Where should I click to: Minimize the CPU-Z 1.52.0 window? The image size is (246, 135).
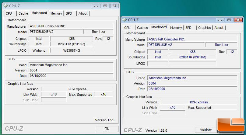220,20
